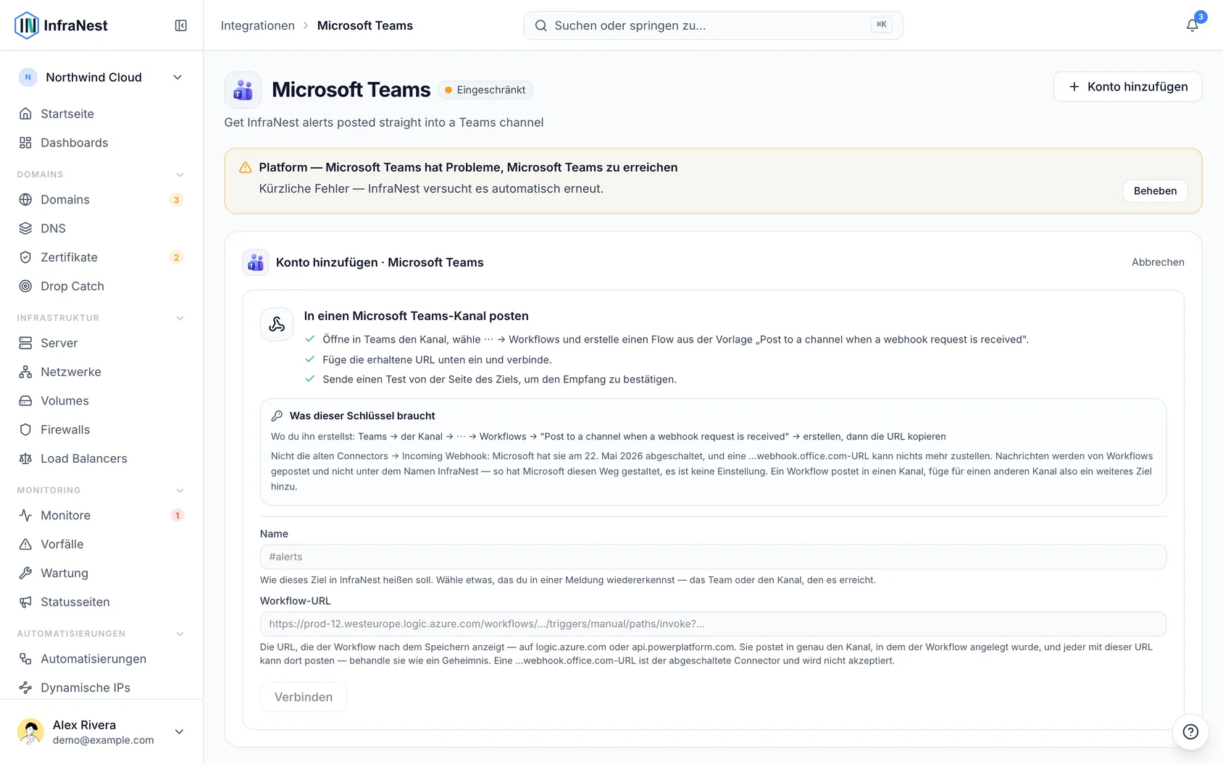Image resolution: width=1223 pixels, height=764 pixels.
Task: Click Beheben in the warning banner
Action: coord(1155,190)
